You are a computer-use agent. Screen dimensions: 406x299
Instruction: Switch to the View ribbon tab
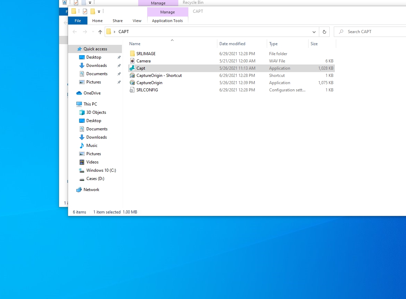137,21
